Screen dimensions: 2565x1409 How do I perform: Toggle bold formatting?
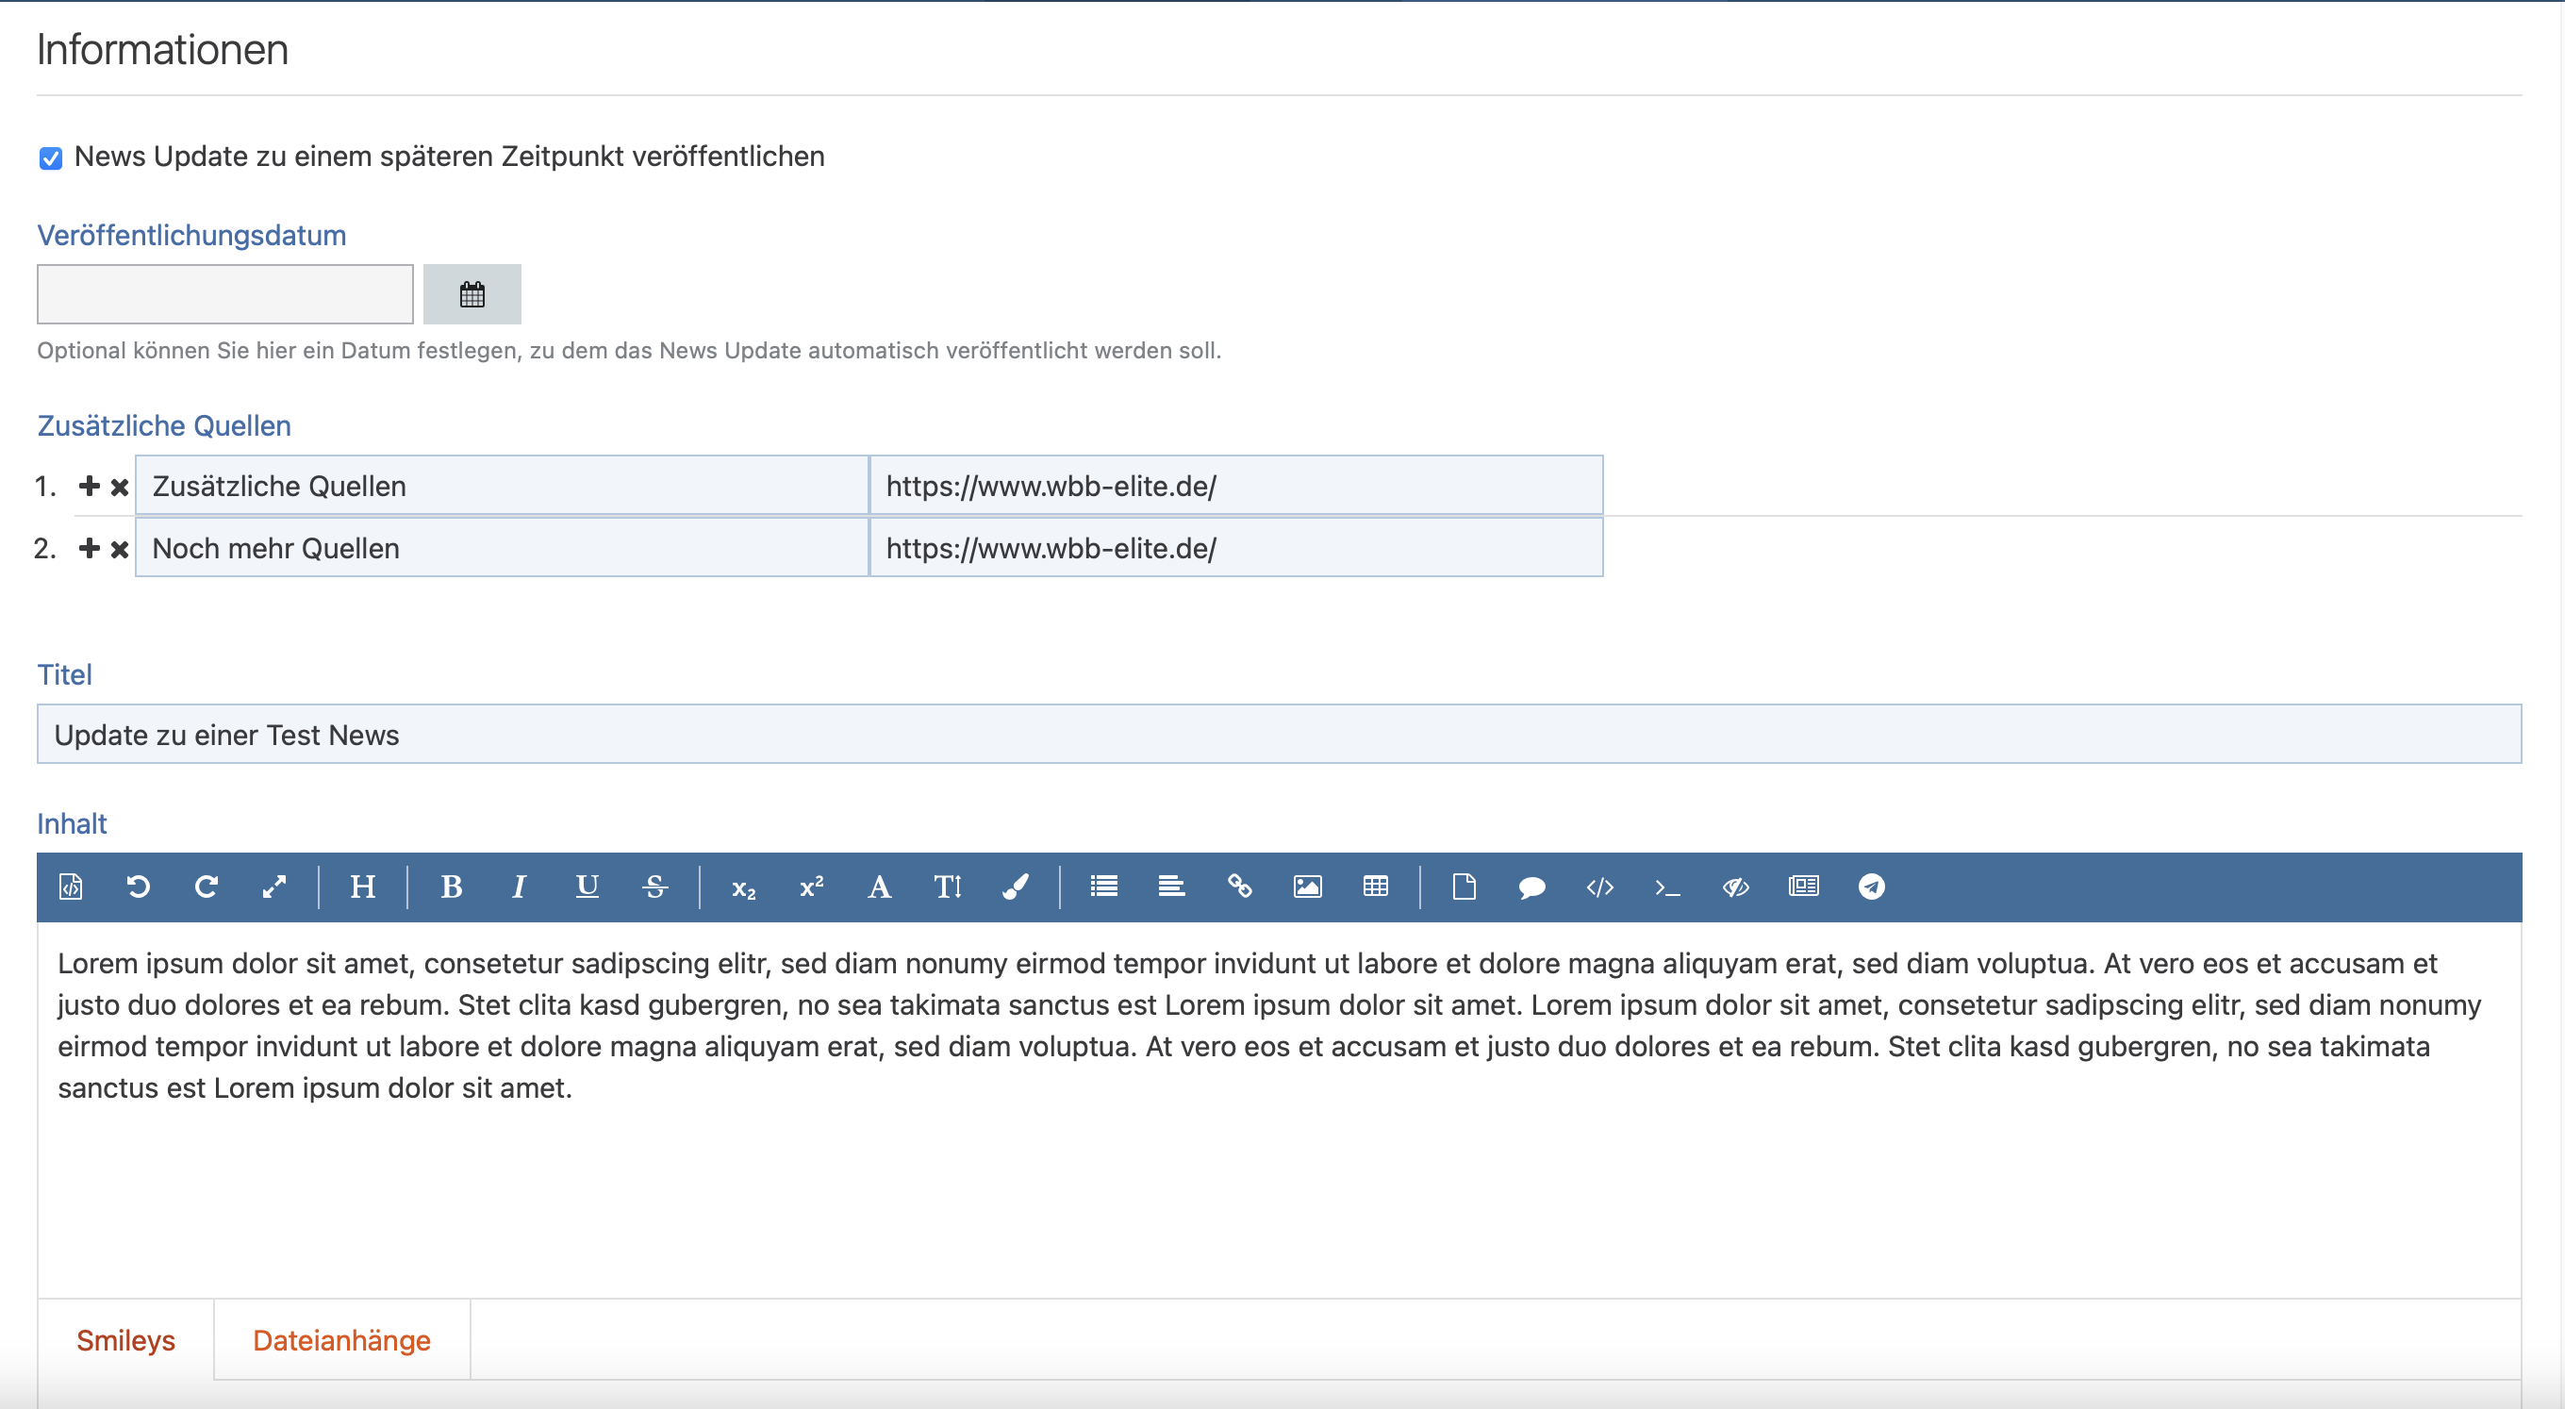451,887
